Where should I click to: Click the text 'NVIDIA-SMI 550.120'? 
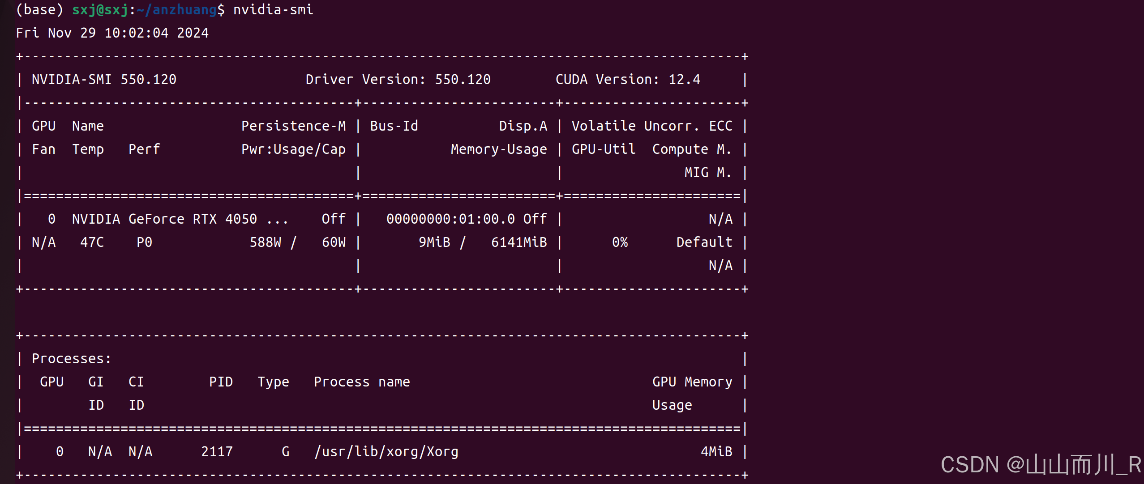pyautogui.click(x=104, y=79)
